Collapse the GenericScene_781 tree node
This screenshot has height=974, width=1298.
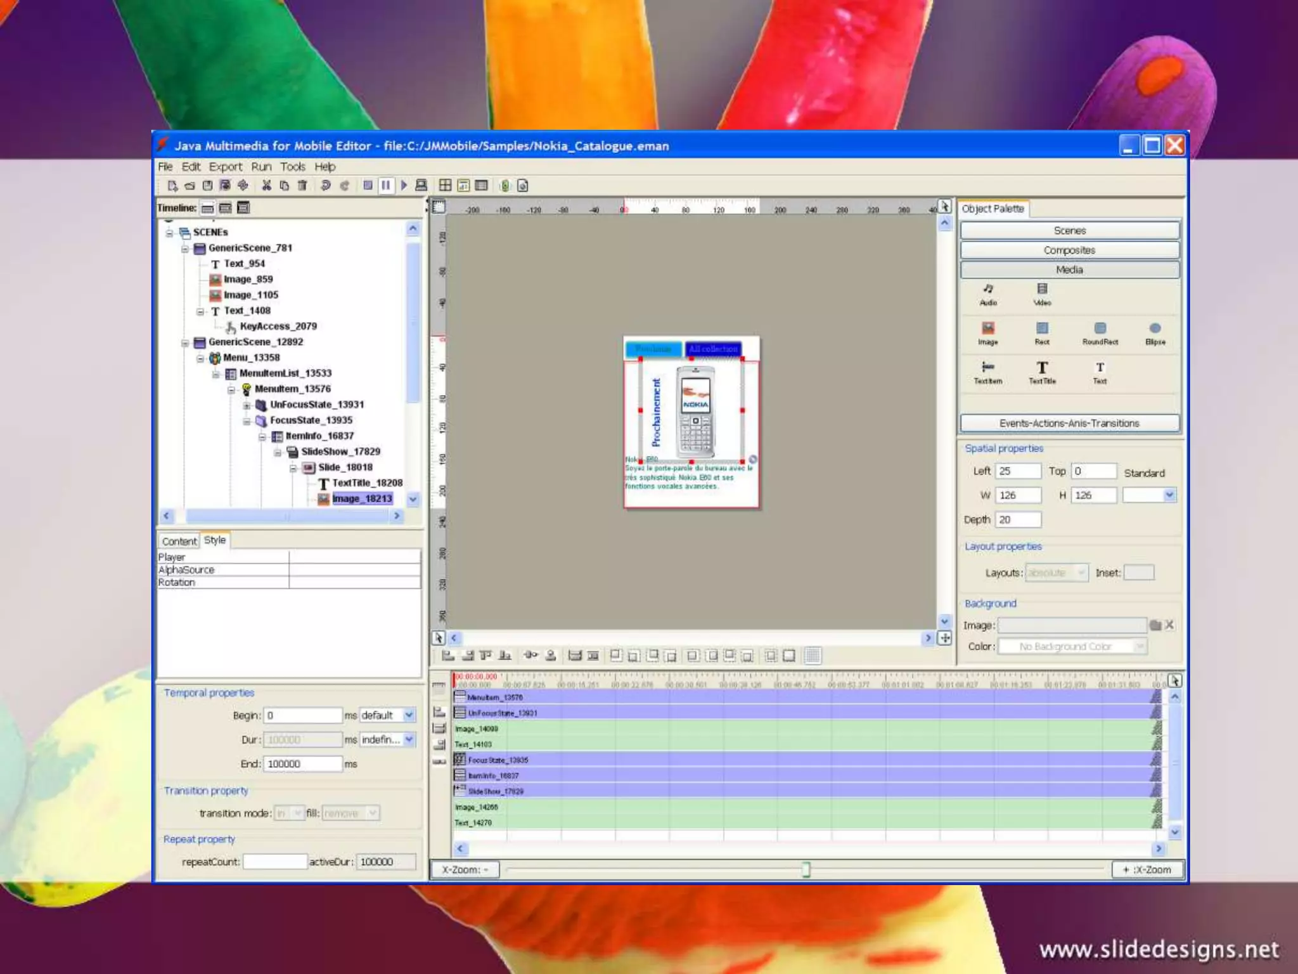click(x=185, y=249)
